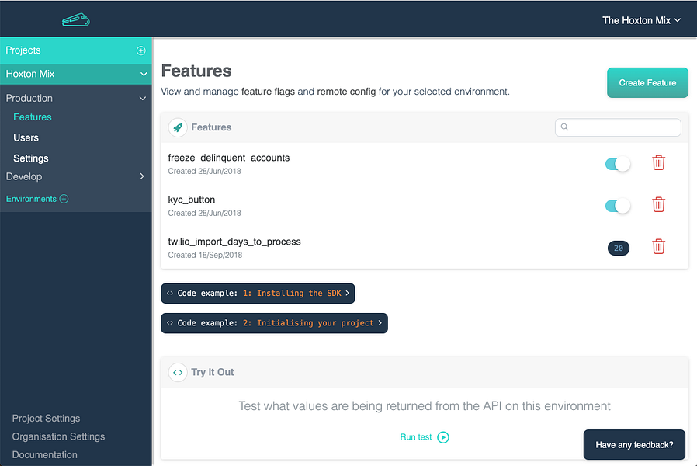Image resolution: width=697 pixels, height=466 pixels.
Task: Collapse the Production environment chevron
Action: click(x=143, y=99)
